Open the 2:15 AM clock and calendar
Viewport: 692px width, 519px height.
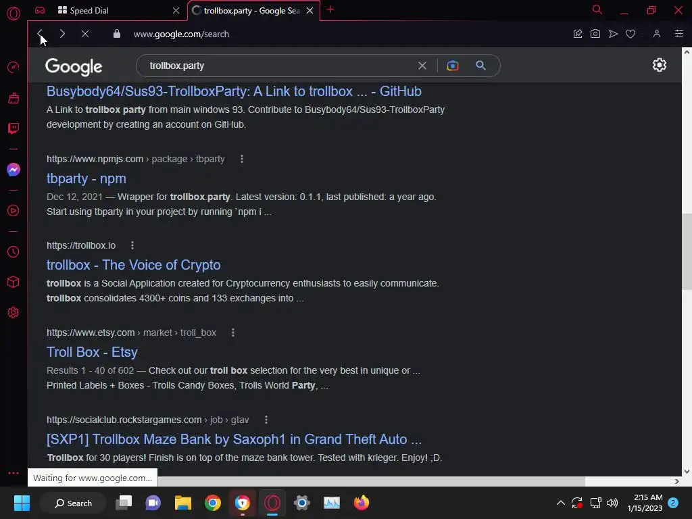click(645, 503)
